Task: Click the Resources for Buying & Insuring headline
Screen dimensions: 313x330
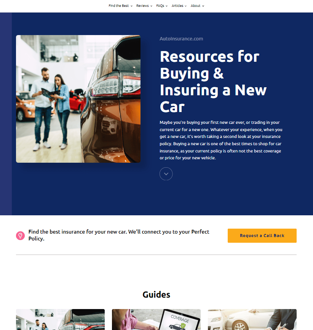Action: coord(213,82)
